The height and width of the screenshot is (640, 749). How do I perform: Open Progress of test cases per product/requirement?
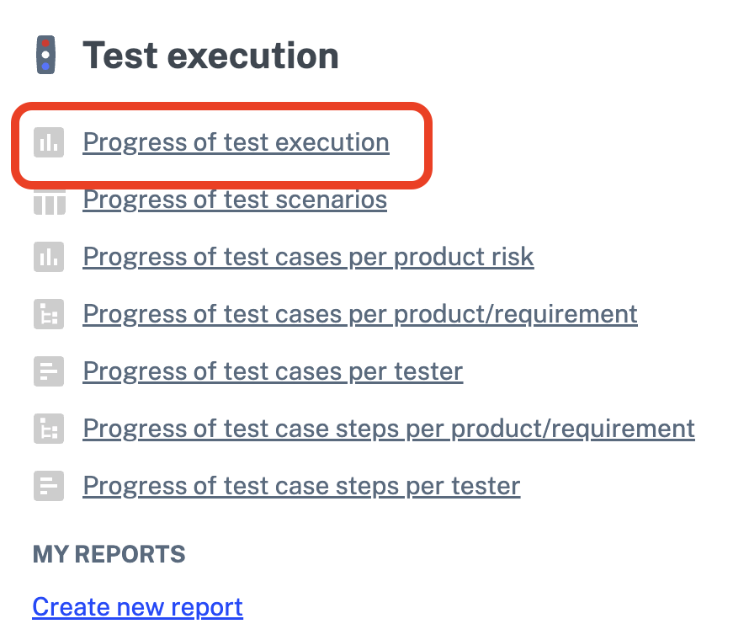click(359, 314)
